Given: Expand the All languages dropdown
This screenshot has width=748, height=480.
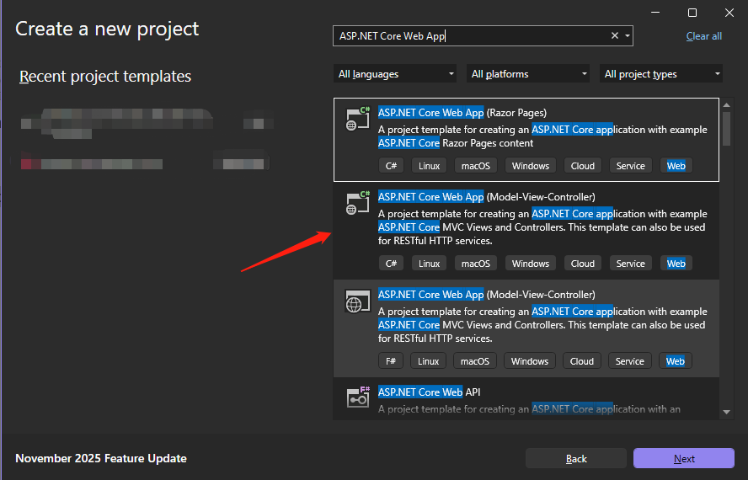Looking at the screenshot, I should 394,74.
